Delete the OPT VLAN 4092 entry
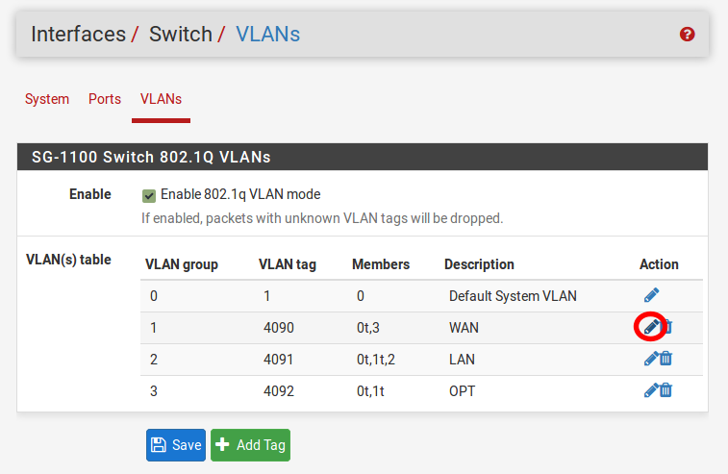728x474 pixels. click(666, 390)
